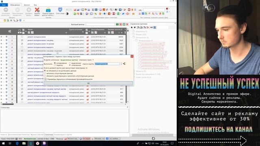Switch to the Сбор данных ribbon tab
Screen dimensions: 260x146
(x=15, y=5)
